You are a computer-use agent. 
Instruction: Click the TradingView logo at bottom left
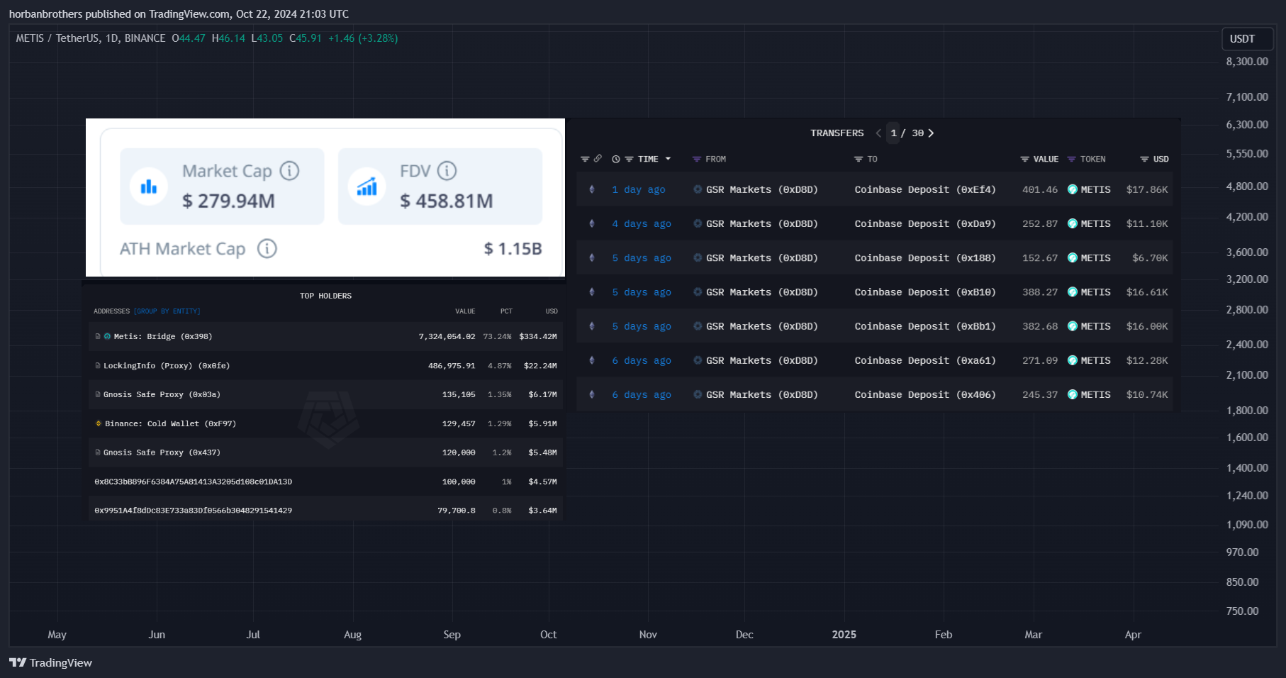tap(18, 662)
